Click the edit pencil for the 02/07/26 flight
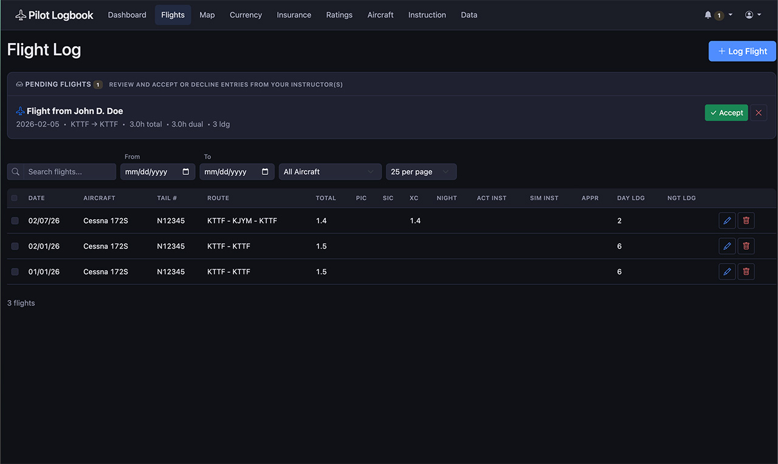 pyautogui.click(x=727, y=220)
